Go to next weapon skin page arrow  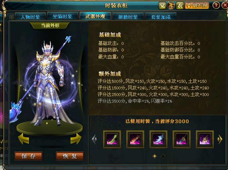[x=220, y=139]
